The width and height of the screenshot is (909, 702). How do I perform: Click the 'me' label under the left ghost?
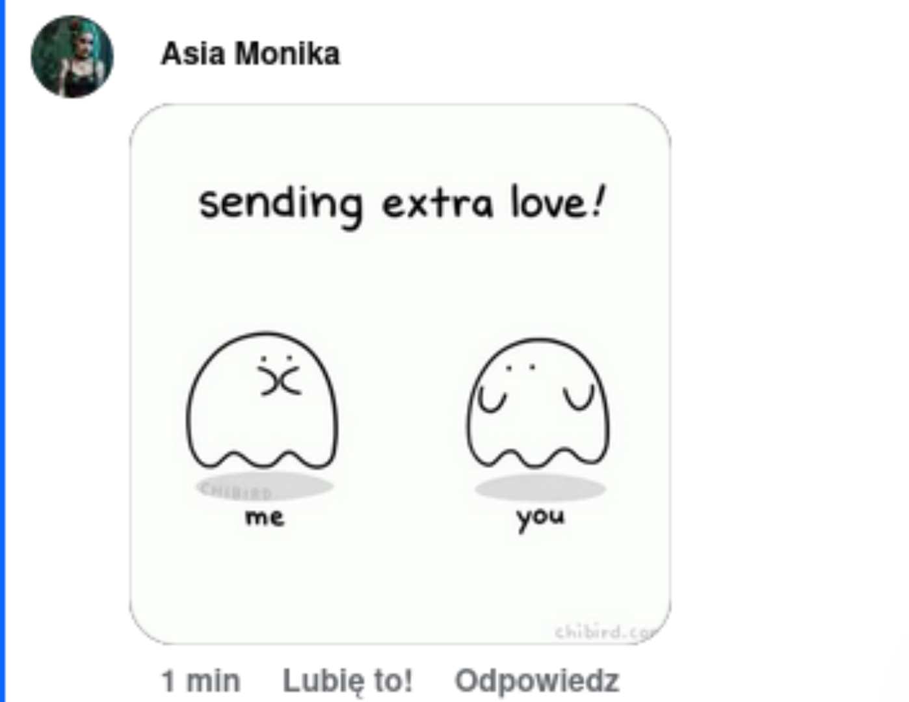click(265, 517)
